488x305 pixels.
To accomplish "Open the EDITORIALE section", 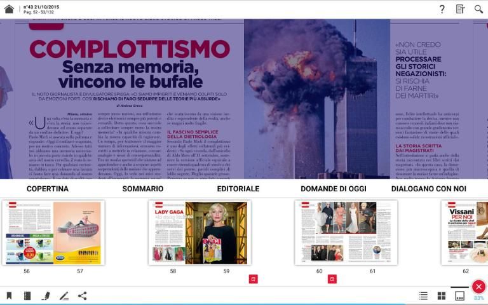I will [x=238, y=189].
